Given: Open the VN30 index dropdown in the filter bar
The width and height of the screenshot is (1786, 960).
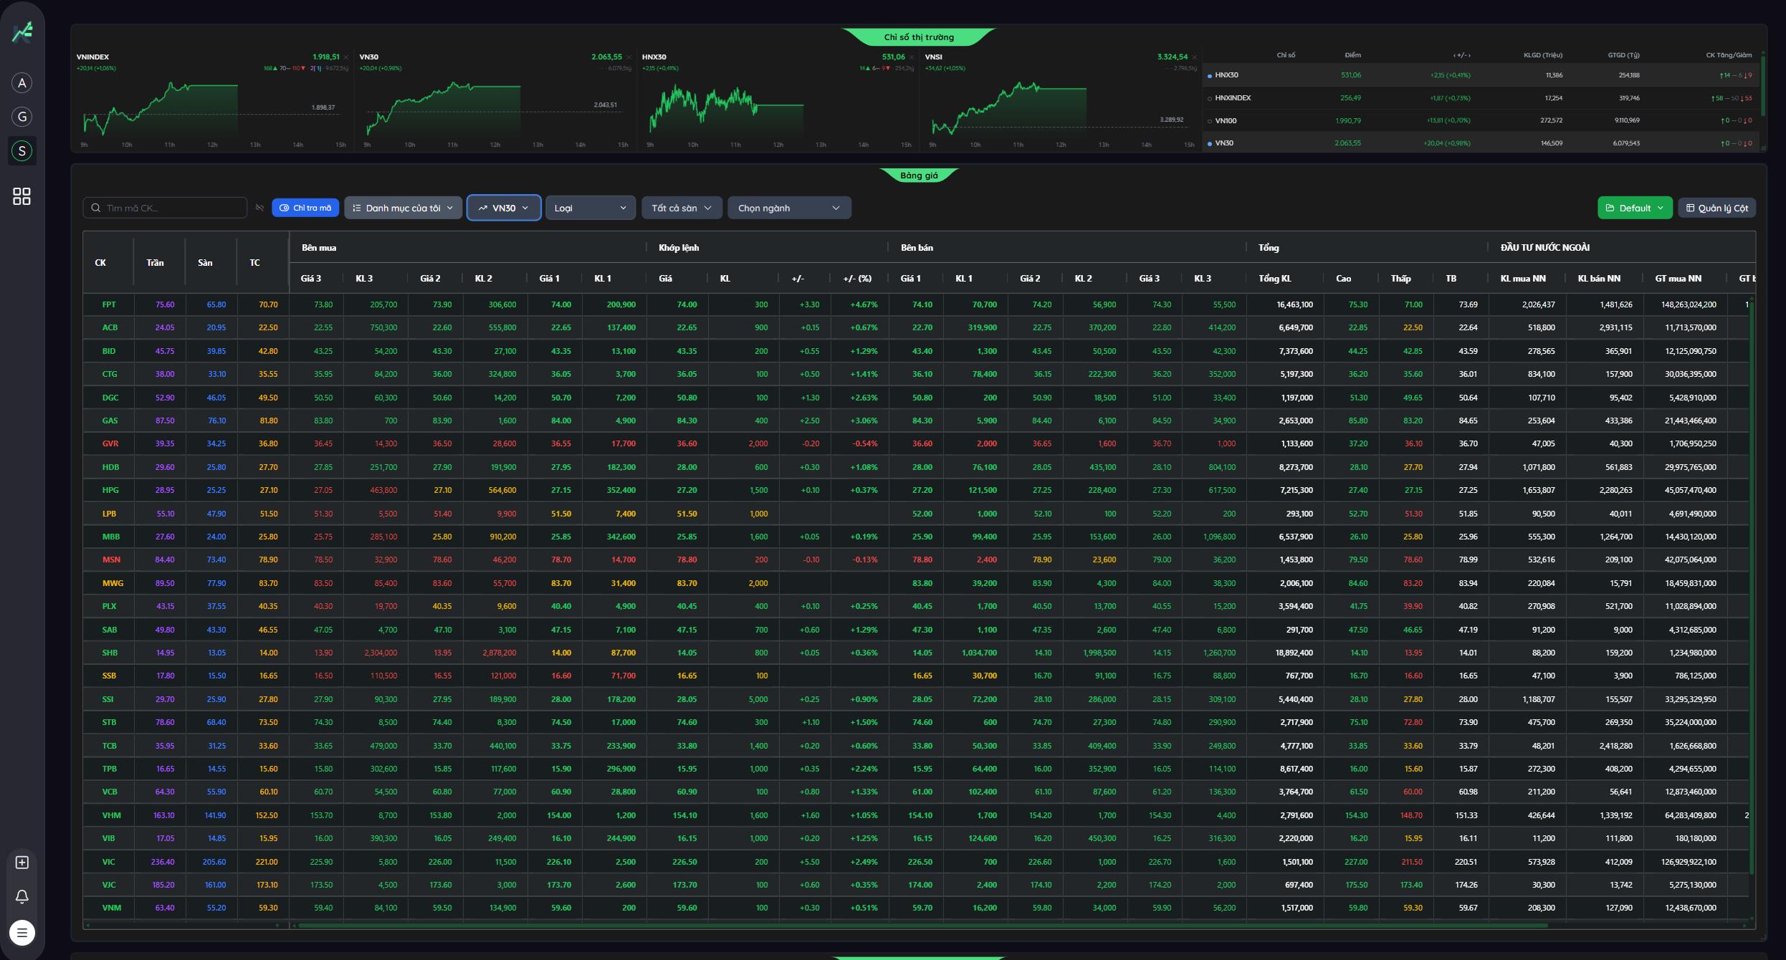Looking at the screenshot, I should coord(504,208).
